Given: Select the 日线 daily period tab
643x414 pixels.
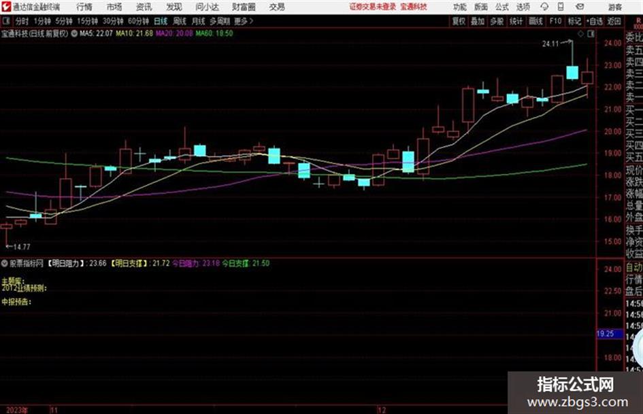Looking at the screenshot, I should (x=161, y=21).
